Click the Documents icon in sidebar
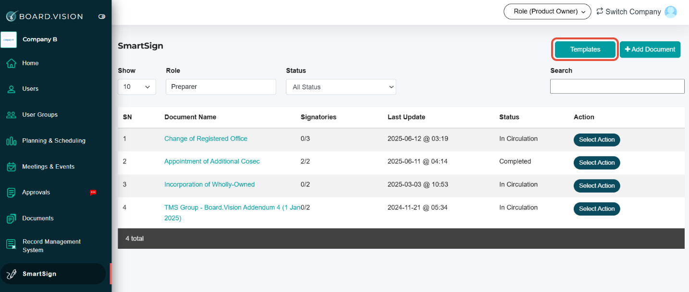 [x=12, y=219]
